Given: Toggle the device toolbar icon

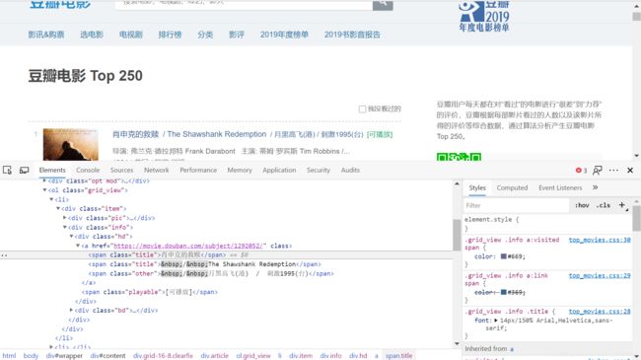Looking at the screenshot, I should click(x=24, y=171).
